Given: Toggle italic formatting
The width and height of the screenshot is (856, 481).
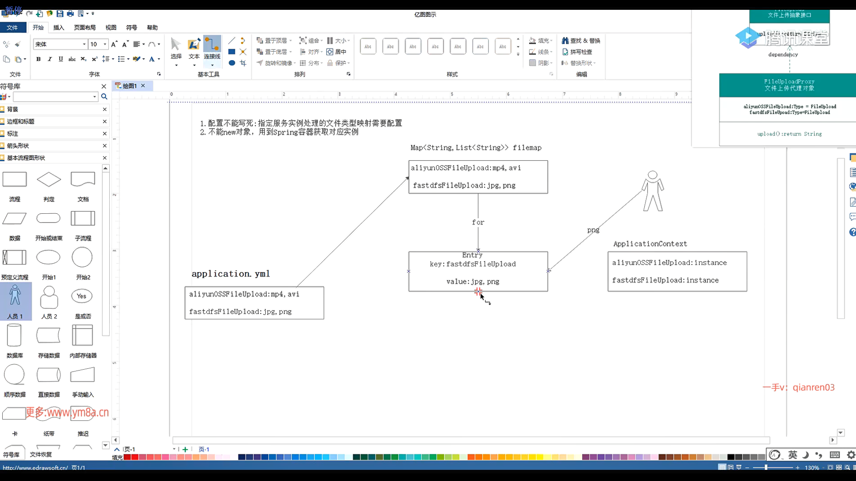Looking at the screenshot, I should [49, 59].
